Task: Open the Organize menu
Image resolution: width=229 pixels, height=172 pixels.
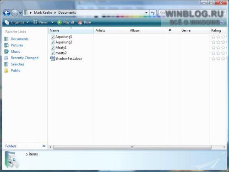Action: tap(17, 22)
